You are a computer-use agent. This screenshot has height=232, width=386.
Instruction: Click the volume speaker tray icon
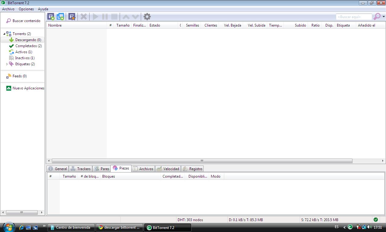point(369,227)
